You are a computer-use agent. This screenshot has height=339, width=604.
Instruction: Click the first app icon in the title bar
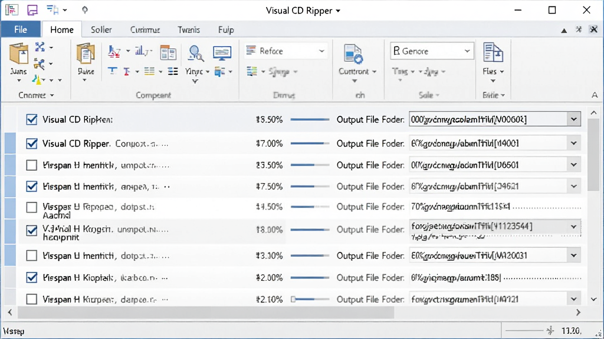[12, 9]
